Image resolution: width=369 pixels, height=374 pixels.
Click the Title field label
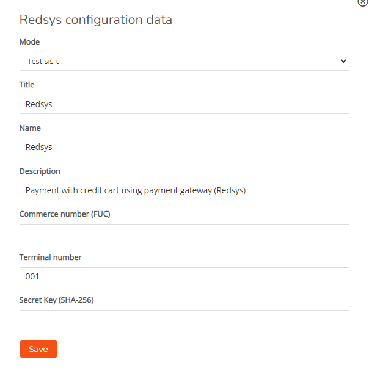coord(27,85)
